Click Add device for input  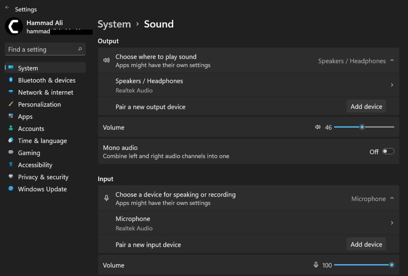pos(366,244)
